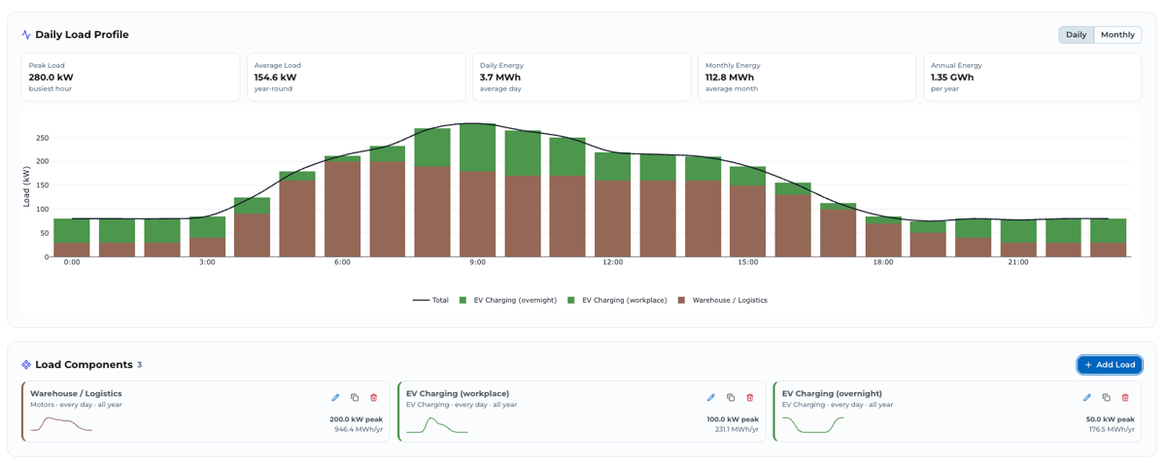The image size is (1166, 464).
Task: Select the Annual Energy 1.35 GWh card
Action: click(x=1032, y=77)
